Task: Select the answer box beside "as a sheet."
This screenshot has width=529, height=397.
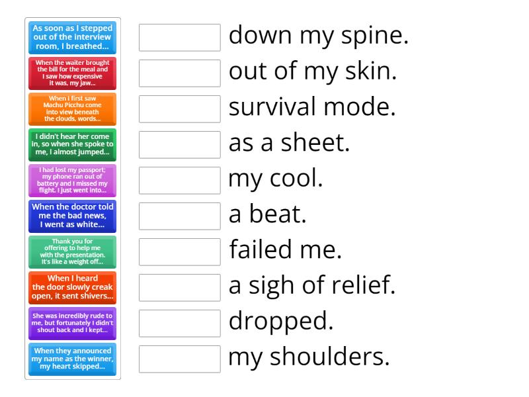Action: 179,145
